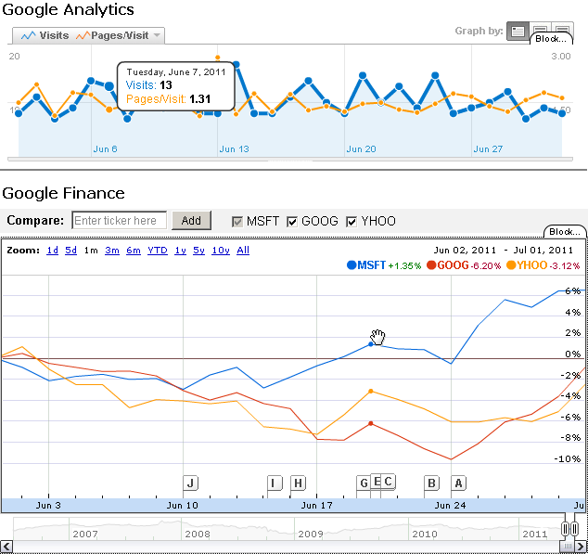Click the news flag marker I
Viewport: 588px width, 554px height.
click(x=274, y=483)
